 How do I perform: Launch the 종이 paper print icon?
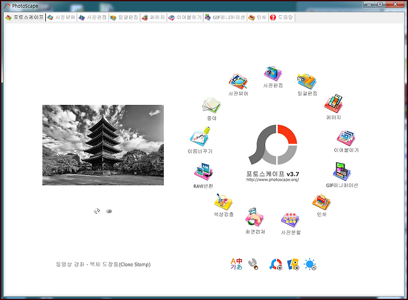(x=211, y=105)
